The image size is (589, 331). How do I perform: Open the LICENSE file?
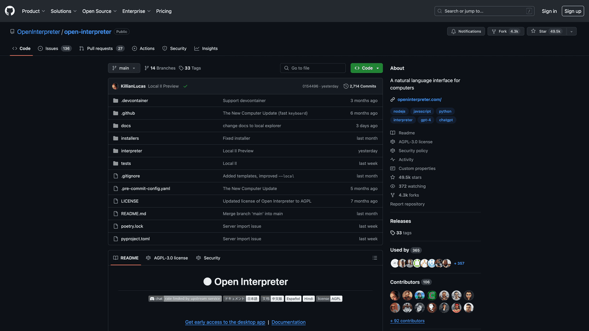(130, 201)
